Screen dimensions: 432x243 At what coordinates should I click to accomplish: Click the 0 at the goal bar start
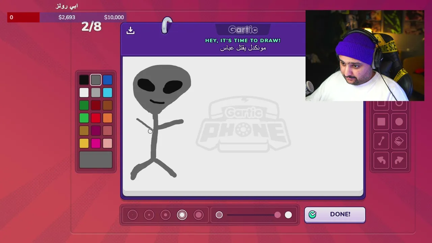point(11,17)
